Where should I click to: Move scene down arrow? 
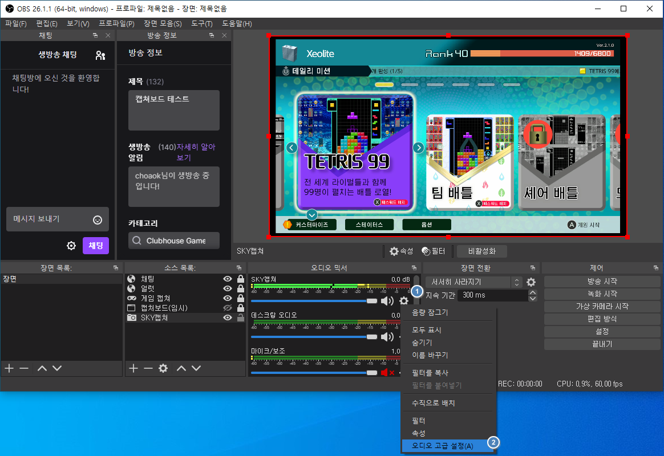tap(57, 368)
